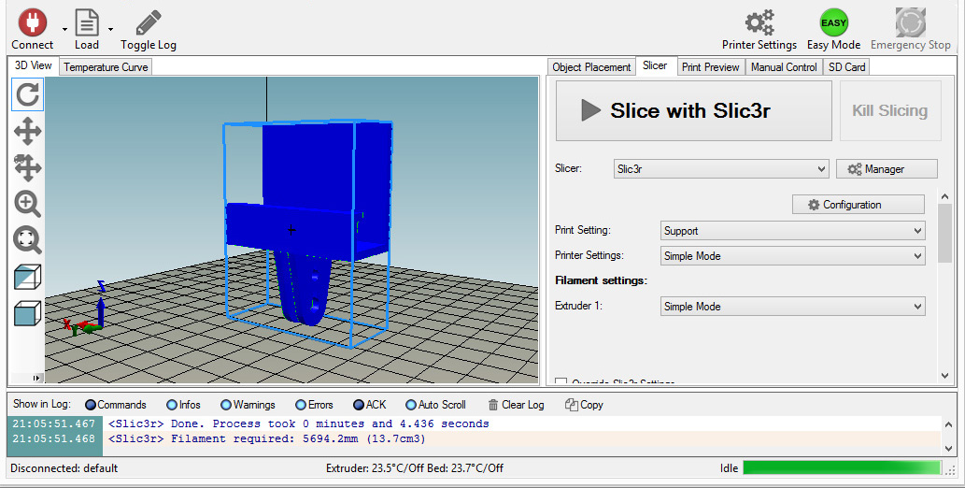This screenshot has height=488, width=965.
Task: Open the Load dropdown arrow
Action: click(x=111, y=29)
